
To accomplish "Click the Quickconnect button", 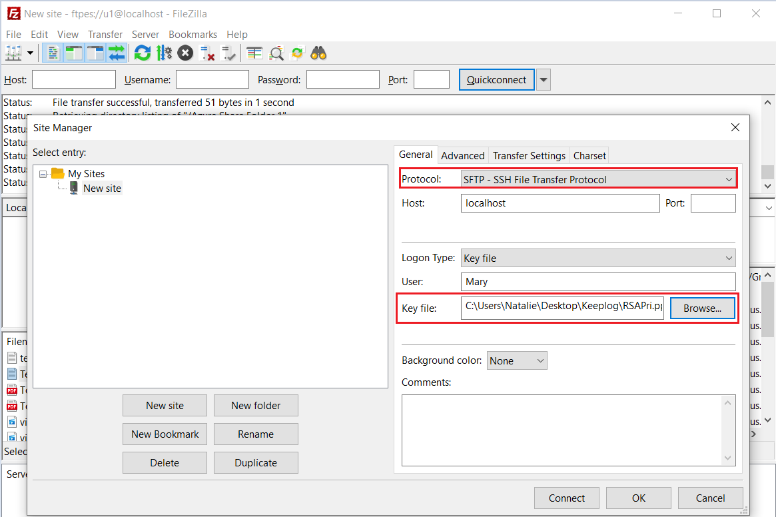I will [496, 80].
